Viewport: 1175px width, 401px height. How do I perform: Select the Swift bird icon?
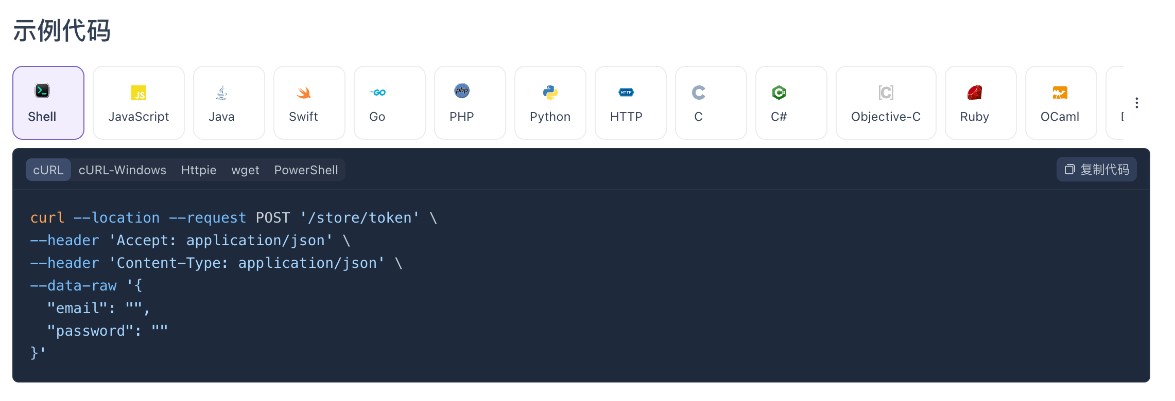pos(303,93)
